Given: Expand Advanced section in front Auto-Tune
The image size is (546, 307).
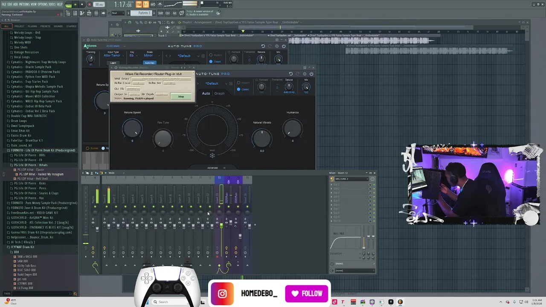Looking at the screenshot, I should [x=213, y=168].
